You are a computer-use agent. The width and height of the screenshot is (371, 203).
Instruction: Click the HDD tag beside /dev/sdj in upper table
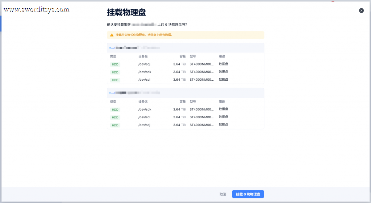[x=115, y=64]
